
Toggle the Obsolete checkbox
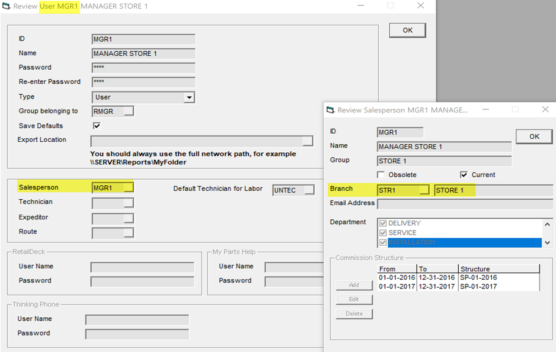[381, 175]
